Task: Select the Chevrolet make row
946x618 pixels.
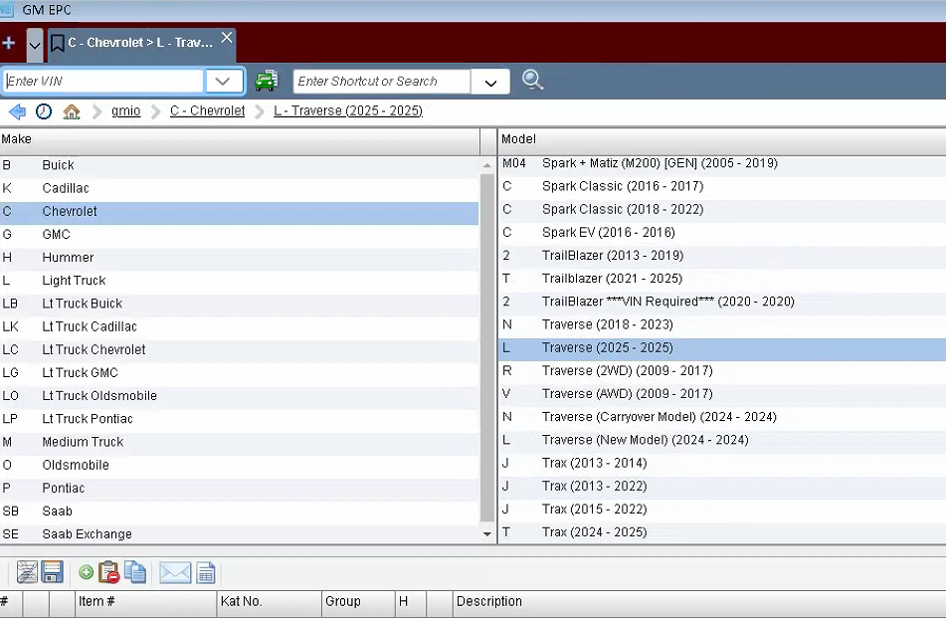Action: click(x=240, y=212)
